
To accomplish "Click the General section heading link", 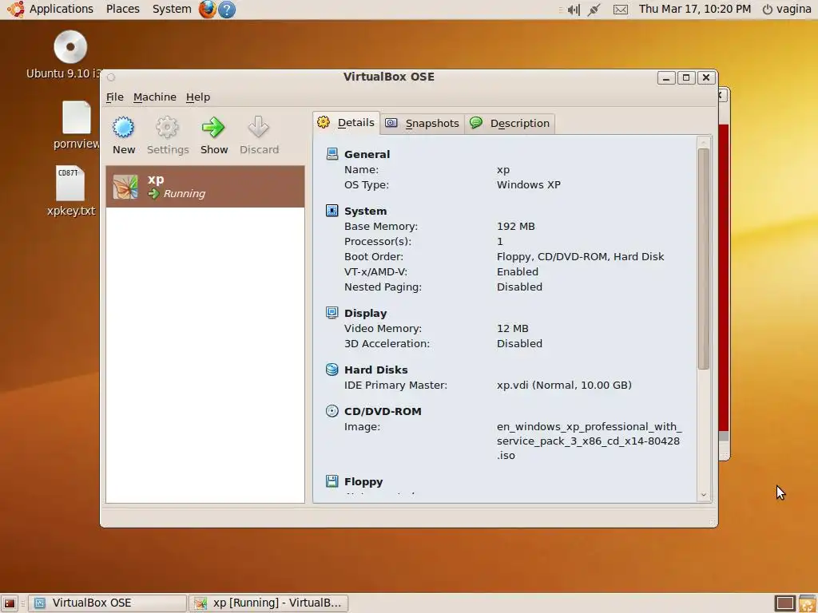I will pos(367,154).
